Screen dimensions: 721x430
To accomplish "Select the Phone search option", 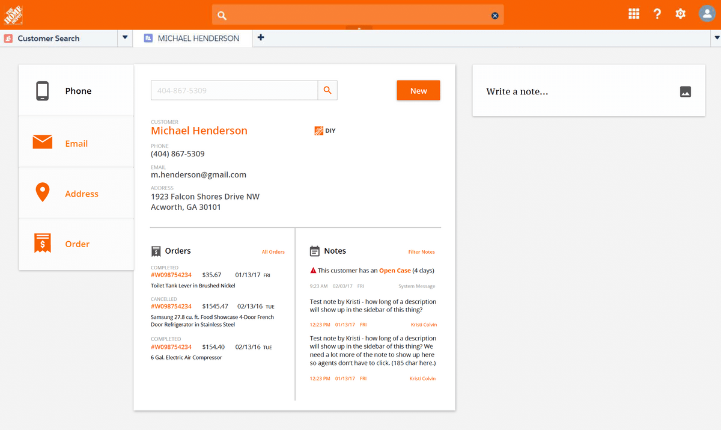I will [x=76, y=91].
